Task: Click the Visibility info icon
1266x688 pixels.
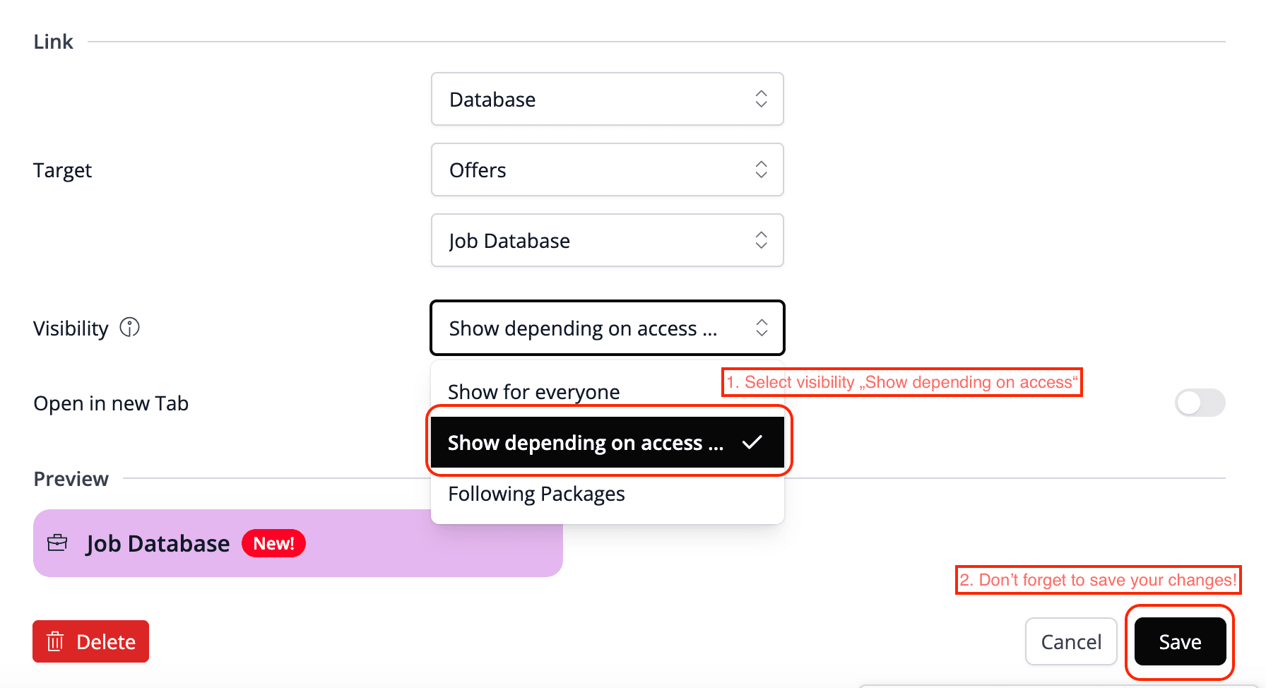Action: (x=129, y=328)
